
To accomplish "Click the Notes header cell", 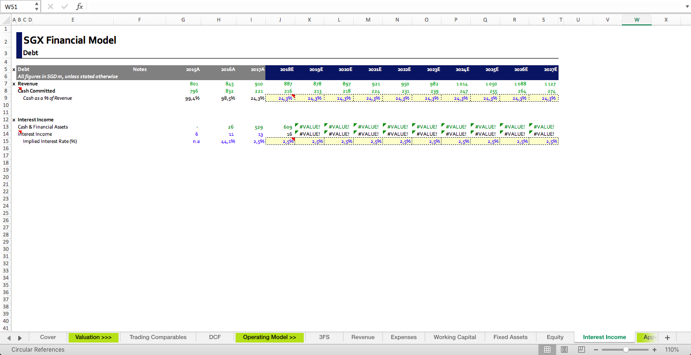I will (x=140, y=70).
